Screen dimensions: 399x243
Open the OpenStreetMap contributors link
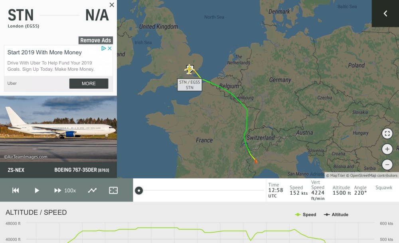click(372, 175)
